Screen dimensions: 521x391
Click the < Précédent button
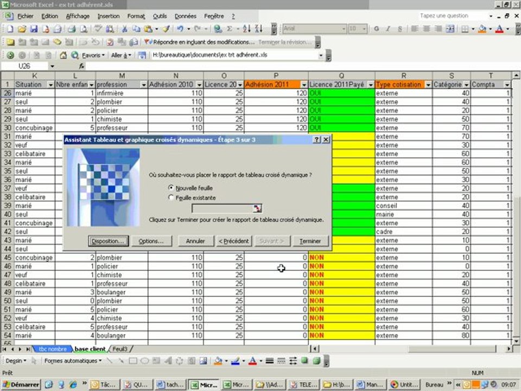point(233,241)
